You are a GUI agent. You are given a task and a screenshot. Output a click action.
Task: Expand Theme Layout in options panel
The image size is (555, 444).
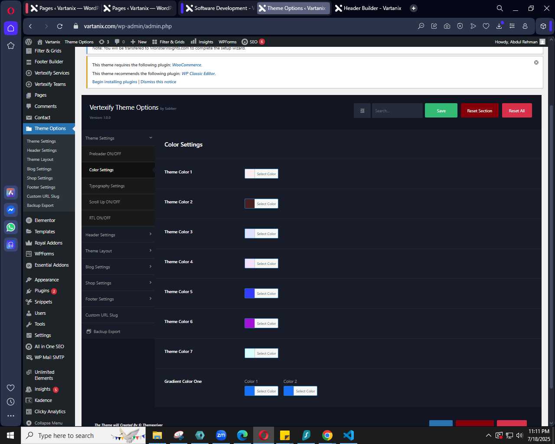tap(118, 251)
